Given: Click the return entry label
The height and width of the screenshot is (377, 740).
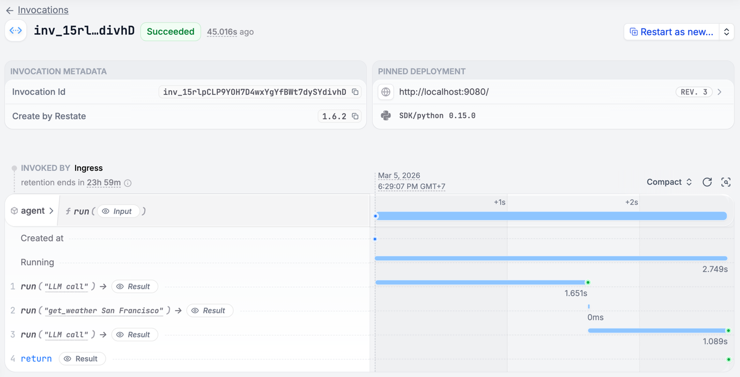Looking at the screenshot, I should [x=36, y=359].
